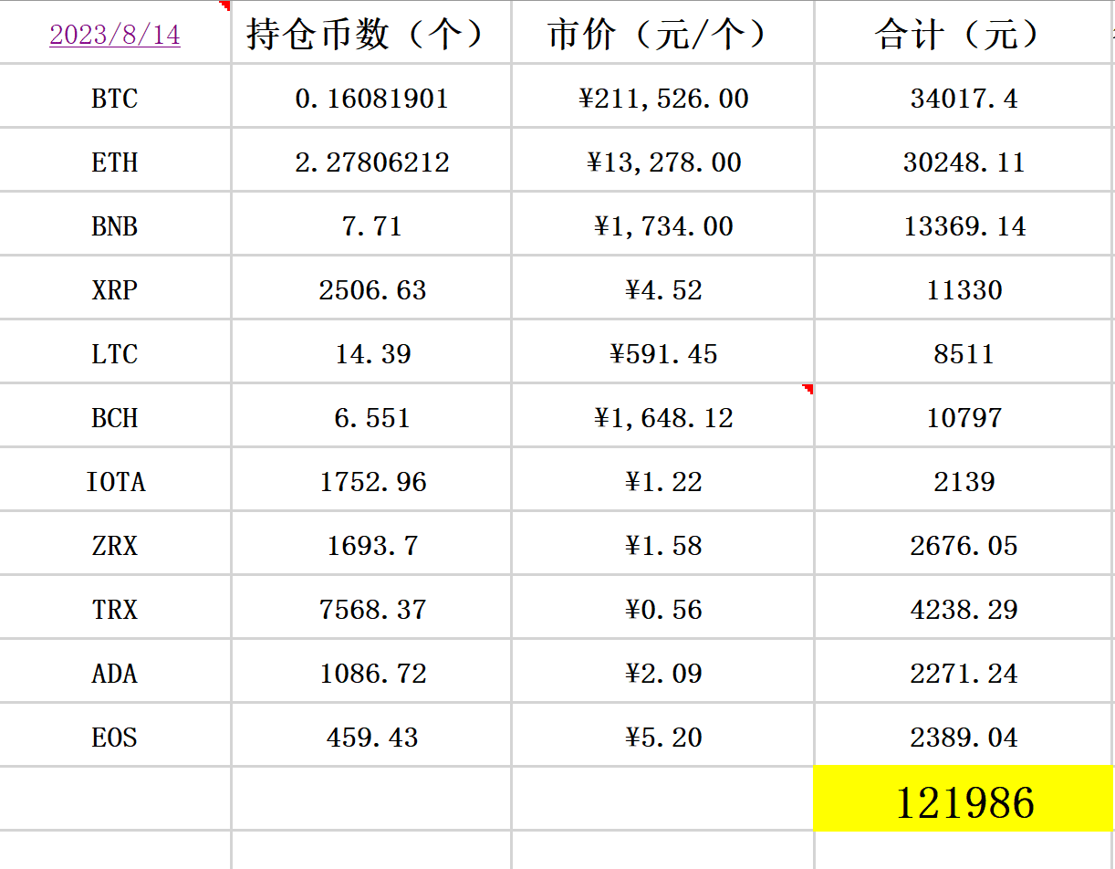Viewport: 1115px width, 869px height.
Task: Select BCH holding 6.551 cell
Action: click(371, 415)
